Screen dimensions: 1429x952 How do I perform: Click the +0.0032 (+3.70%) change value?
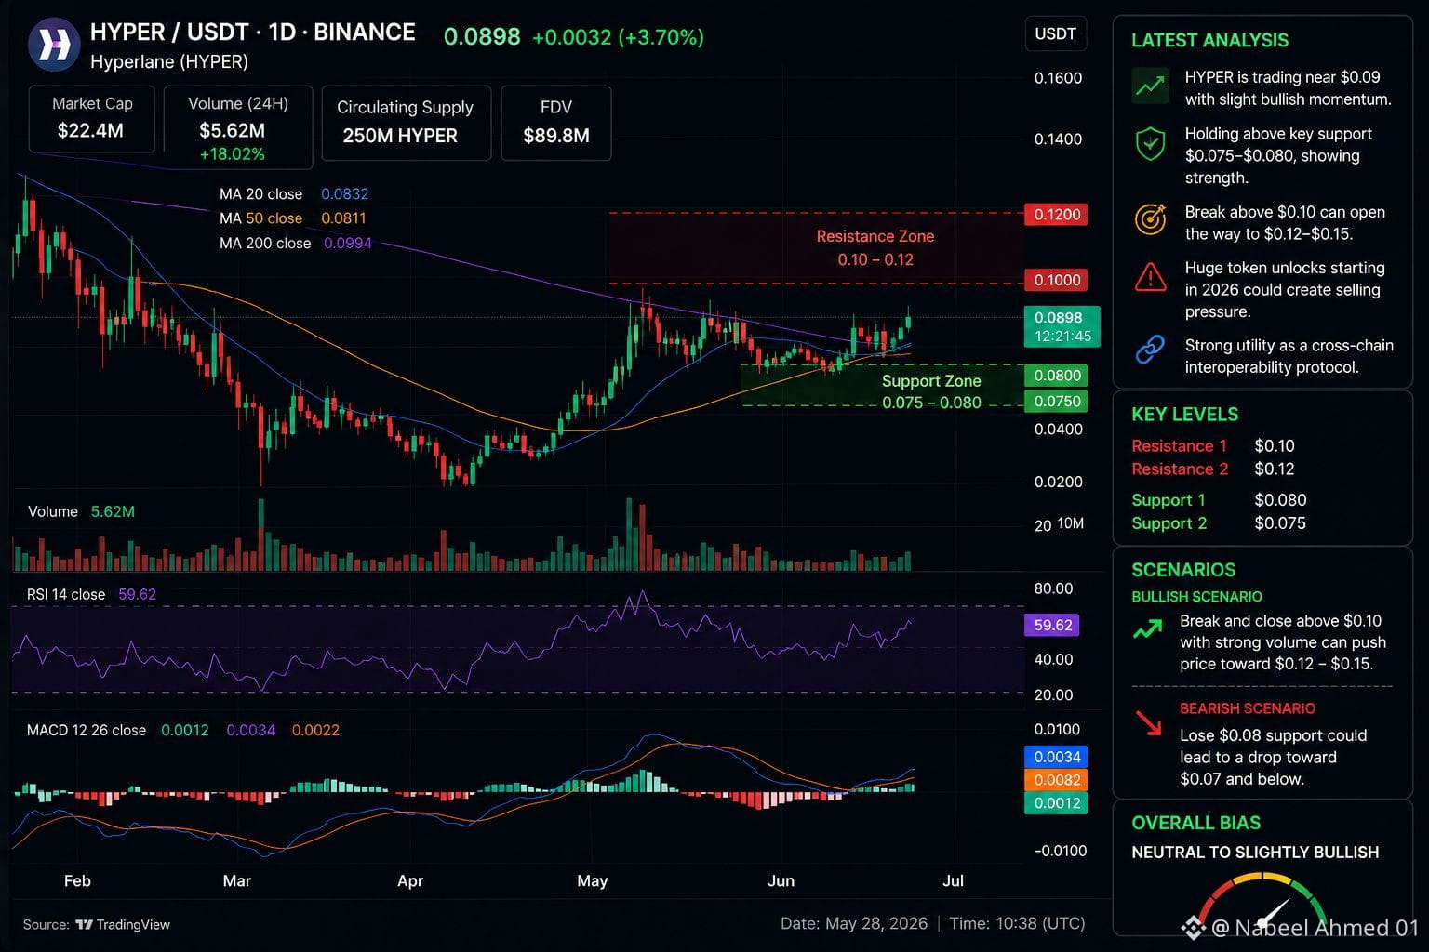pyautogui.click(x=618, y=37)
